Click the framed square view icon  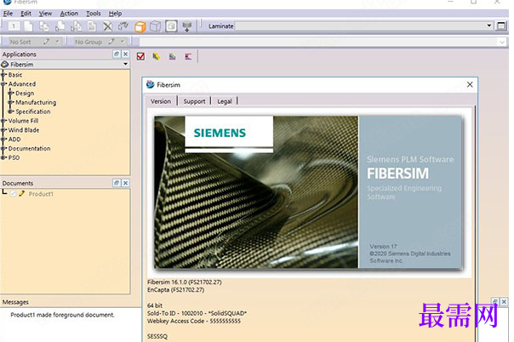point(171,26)
